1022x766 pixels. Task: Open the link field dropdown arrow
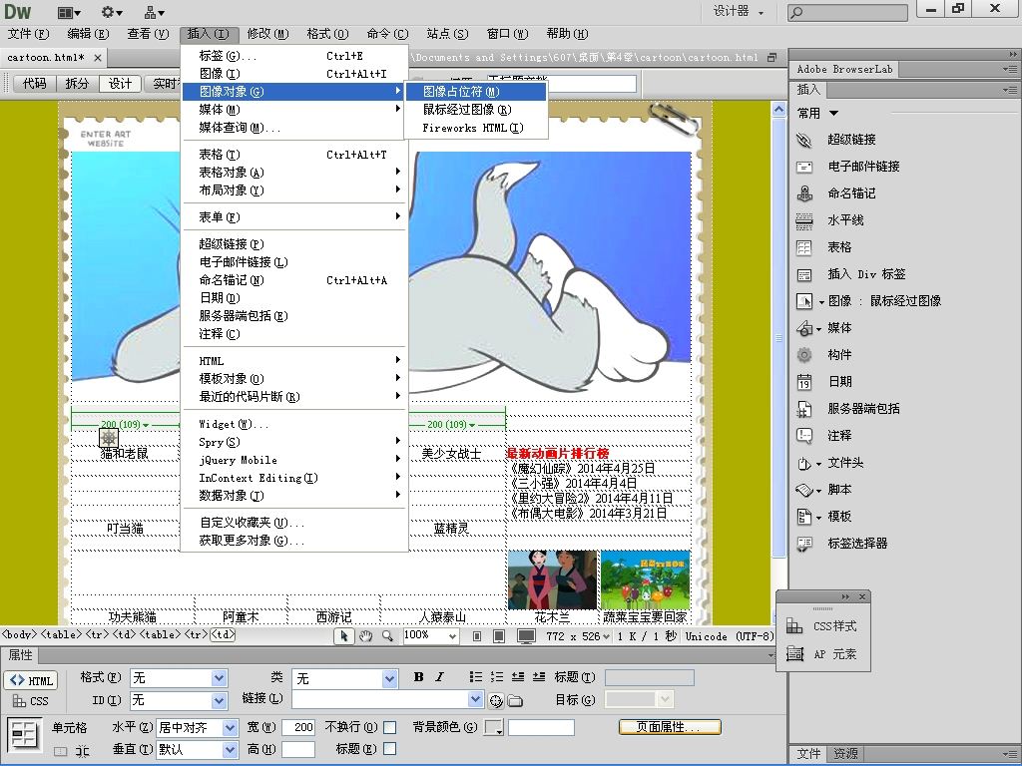(475, 699)
